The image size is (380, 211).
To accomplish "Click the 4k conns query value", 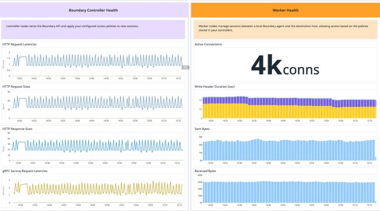I will pyautogui.click(x=285, y=65).
